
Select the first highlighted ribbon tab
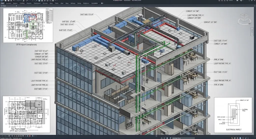pyautogui.click(x=2, y=3)
